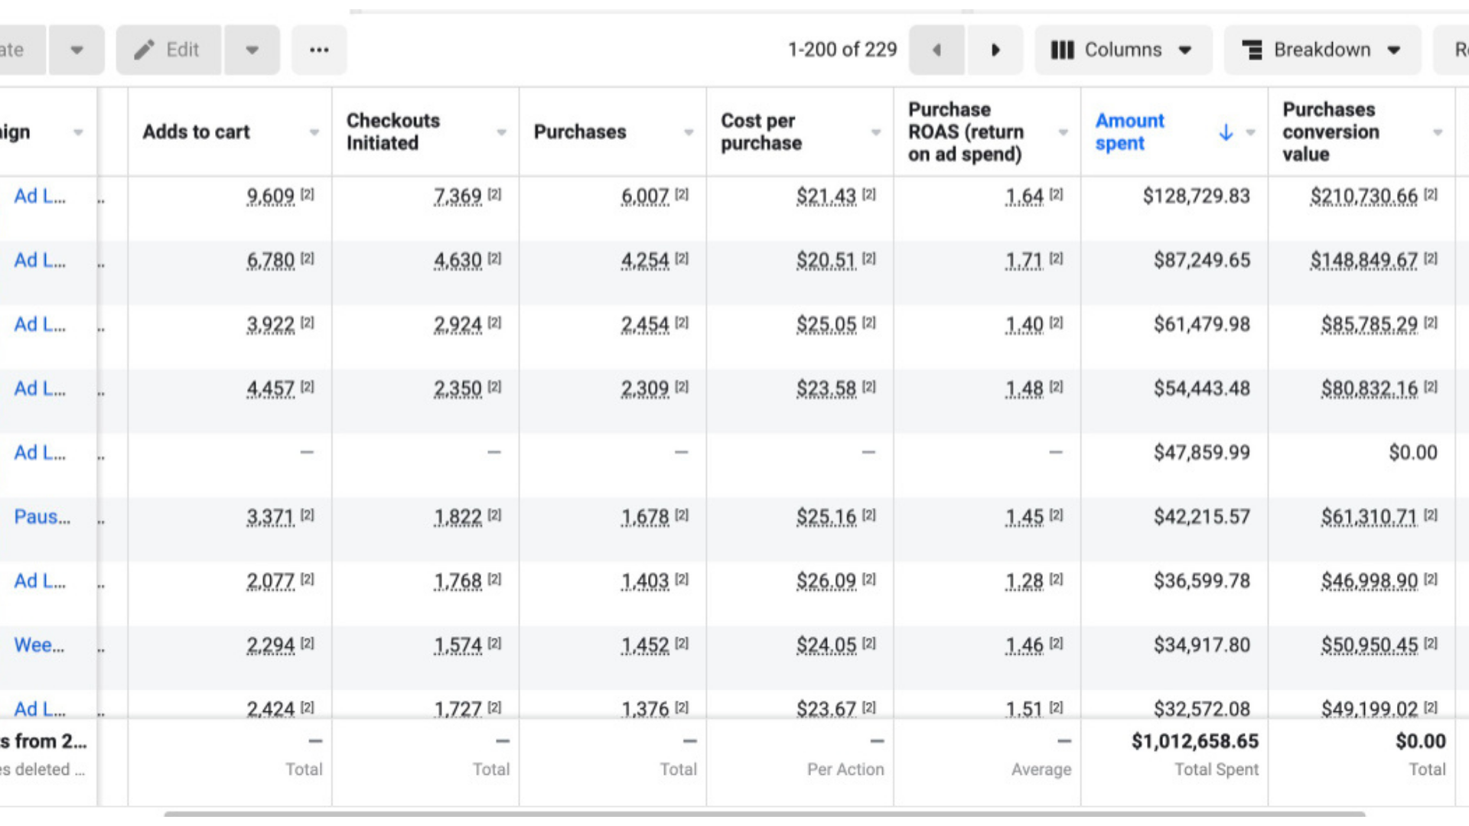Open the three-dots more options menu
The image size is (1469, 826).
[x=319, y=50]
